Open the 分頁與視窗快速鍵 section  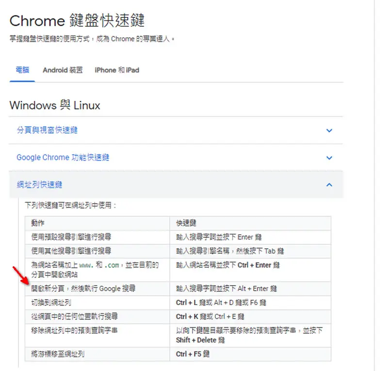176,130
